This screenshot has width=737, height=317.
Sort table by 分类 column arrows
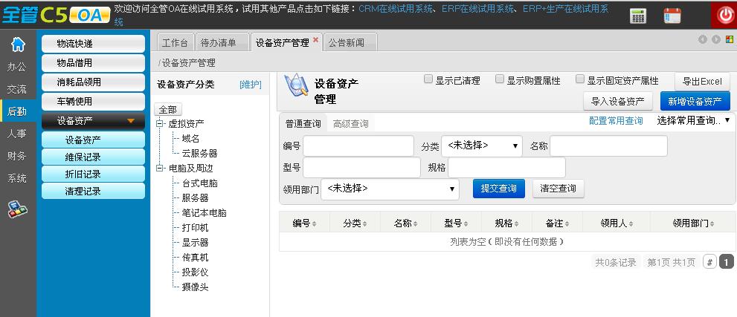[x=364, y=224]
